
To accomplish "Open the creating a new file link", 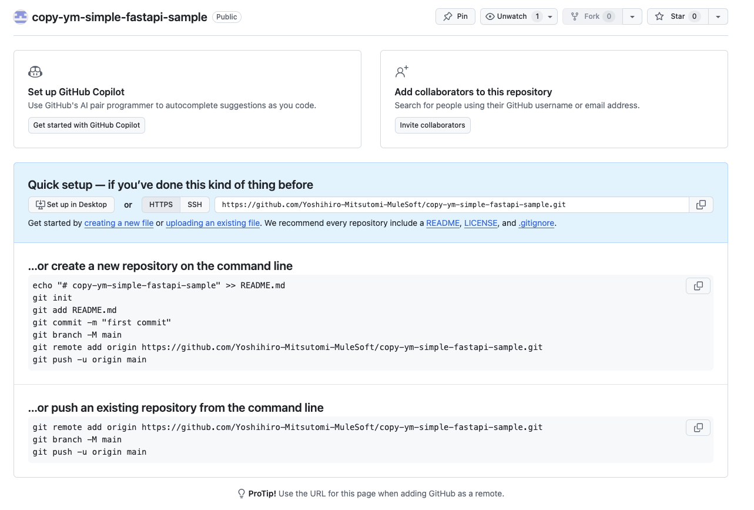I will (x=119, y=223).
